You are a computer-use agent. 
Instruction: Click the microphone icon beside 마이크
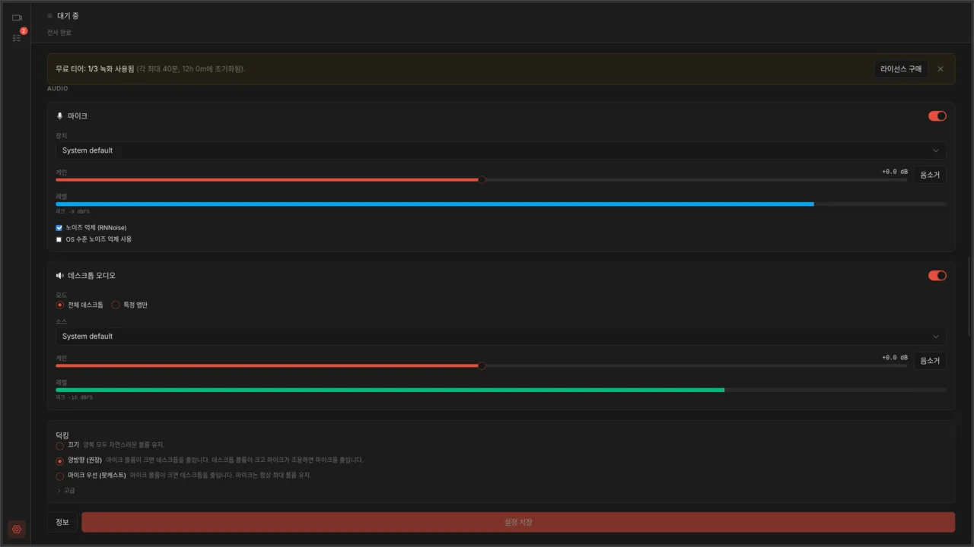59,116
